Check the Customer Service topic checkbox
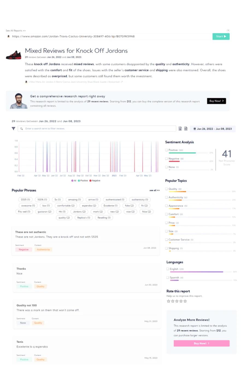The height and width of the screenshot is (392, 246). click(x=166, y=239)
